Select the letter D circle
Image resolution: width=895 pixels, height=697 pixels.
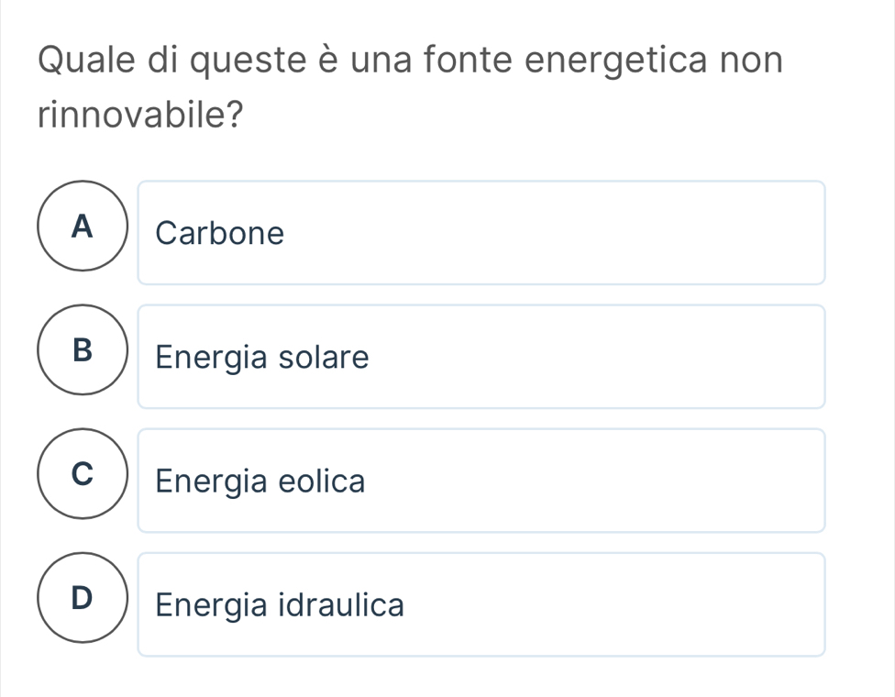(83, 597)
